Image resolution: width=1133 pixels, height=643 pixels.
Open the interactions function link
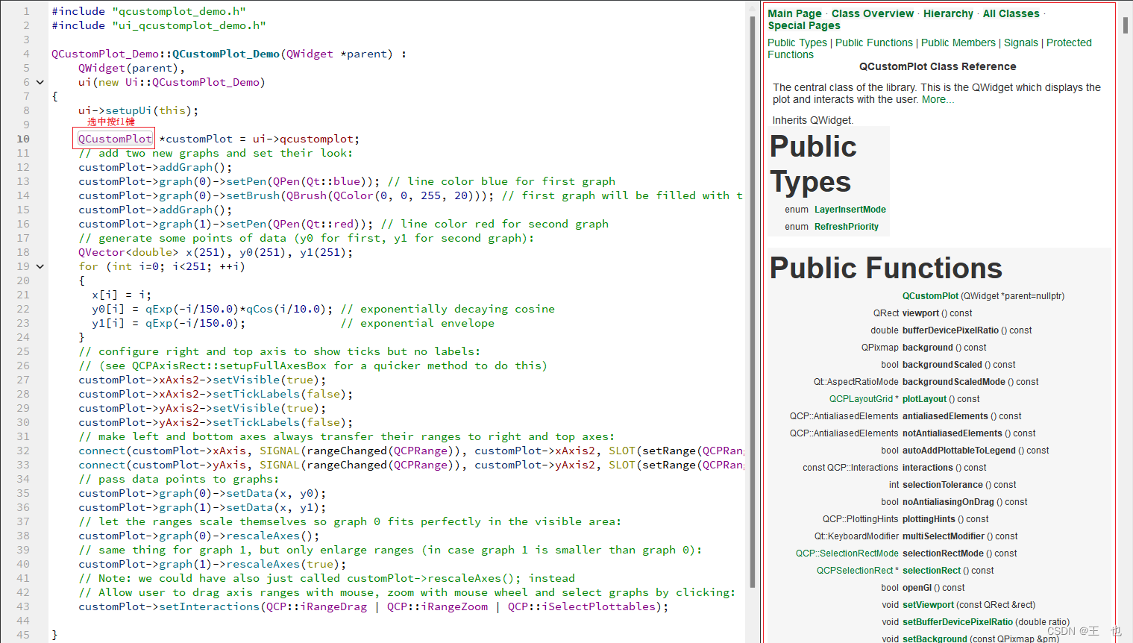(928, 468)
